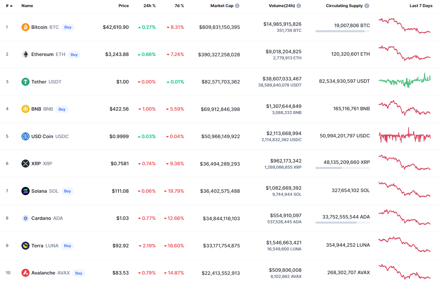Click the Tether green logo icon

click(26, 82)
